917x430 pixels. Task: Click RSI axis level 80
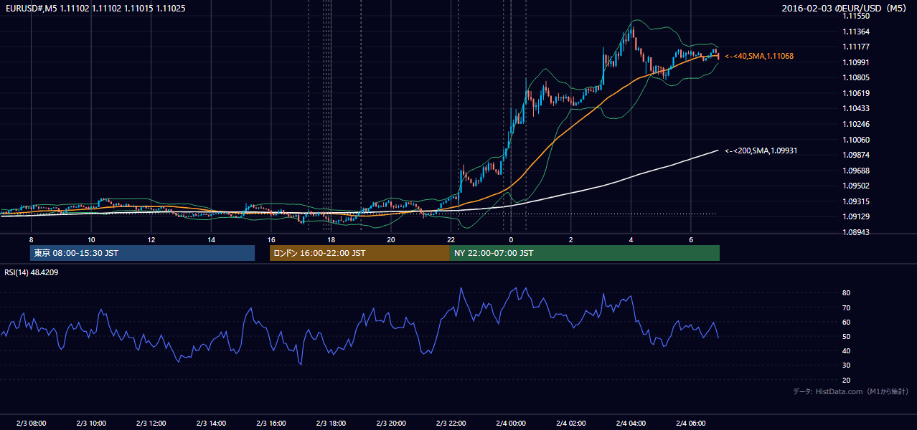[847, 293]
